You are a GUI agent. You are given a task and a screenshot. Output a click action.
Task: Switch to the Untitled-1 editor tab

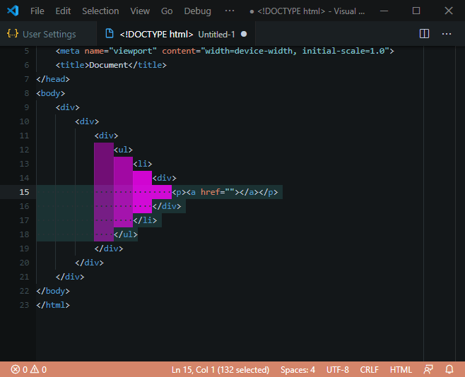pyautogui.click(x=176, y=35)
